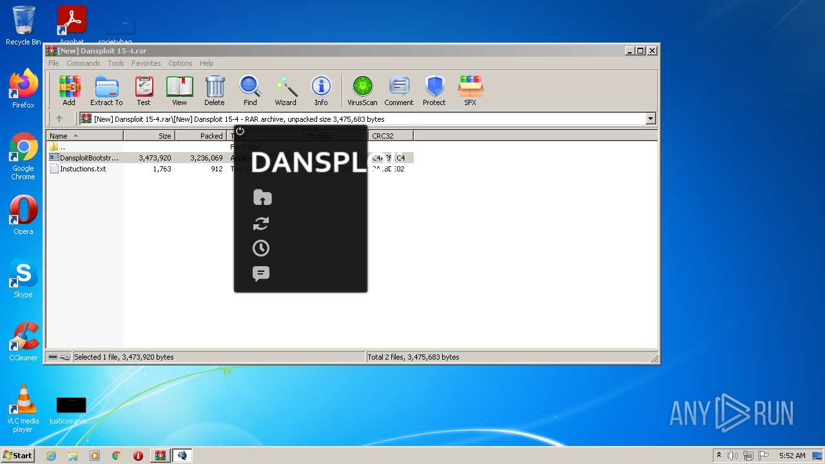This screenshot has height=464, width=825.
Task: Sort by the Packed column header
Action: [x=201, y=136]
